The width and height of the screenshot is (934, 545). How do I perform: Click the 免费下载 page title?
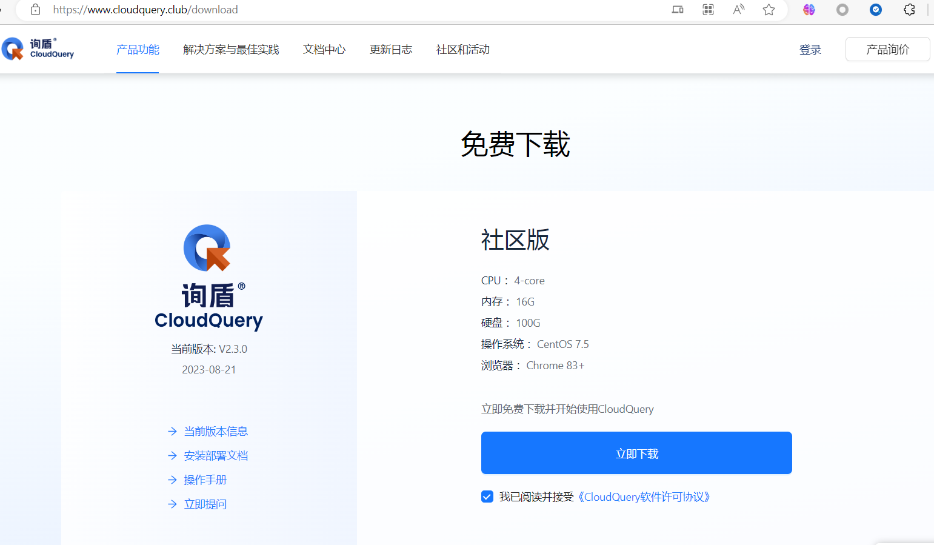click(515, 144)
